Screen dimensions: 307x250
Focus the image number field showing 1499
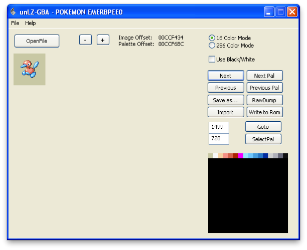tap(219, 127)
